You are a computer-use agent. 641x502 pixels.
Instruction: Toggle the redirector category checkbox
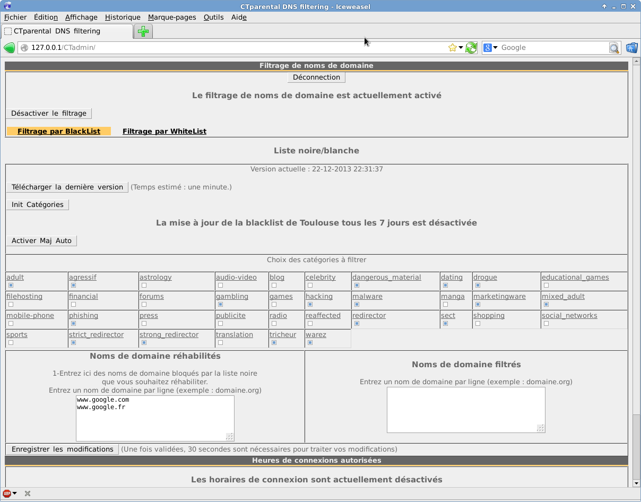point(357,324)
